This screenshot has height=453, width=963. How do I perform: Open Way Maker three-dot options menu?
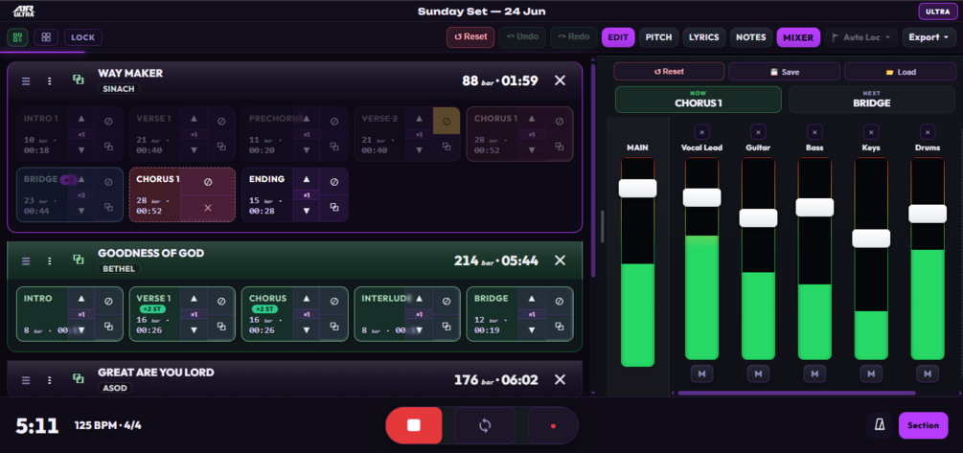point(50,81)
